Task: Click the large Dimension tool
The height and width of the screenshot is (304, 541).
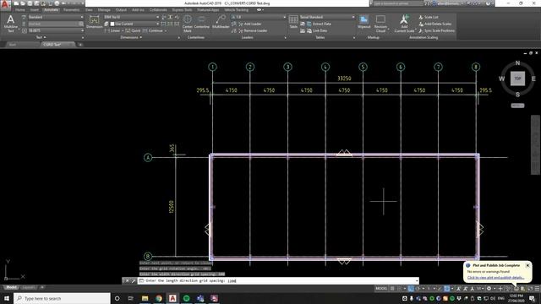Action: 94,22
